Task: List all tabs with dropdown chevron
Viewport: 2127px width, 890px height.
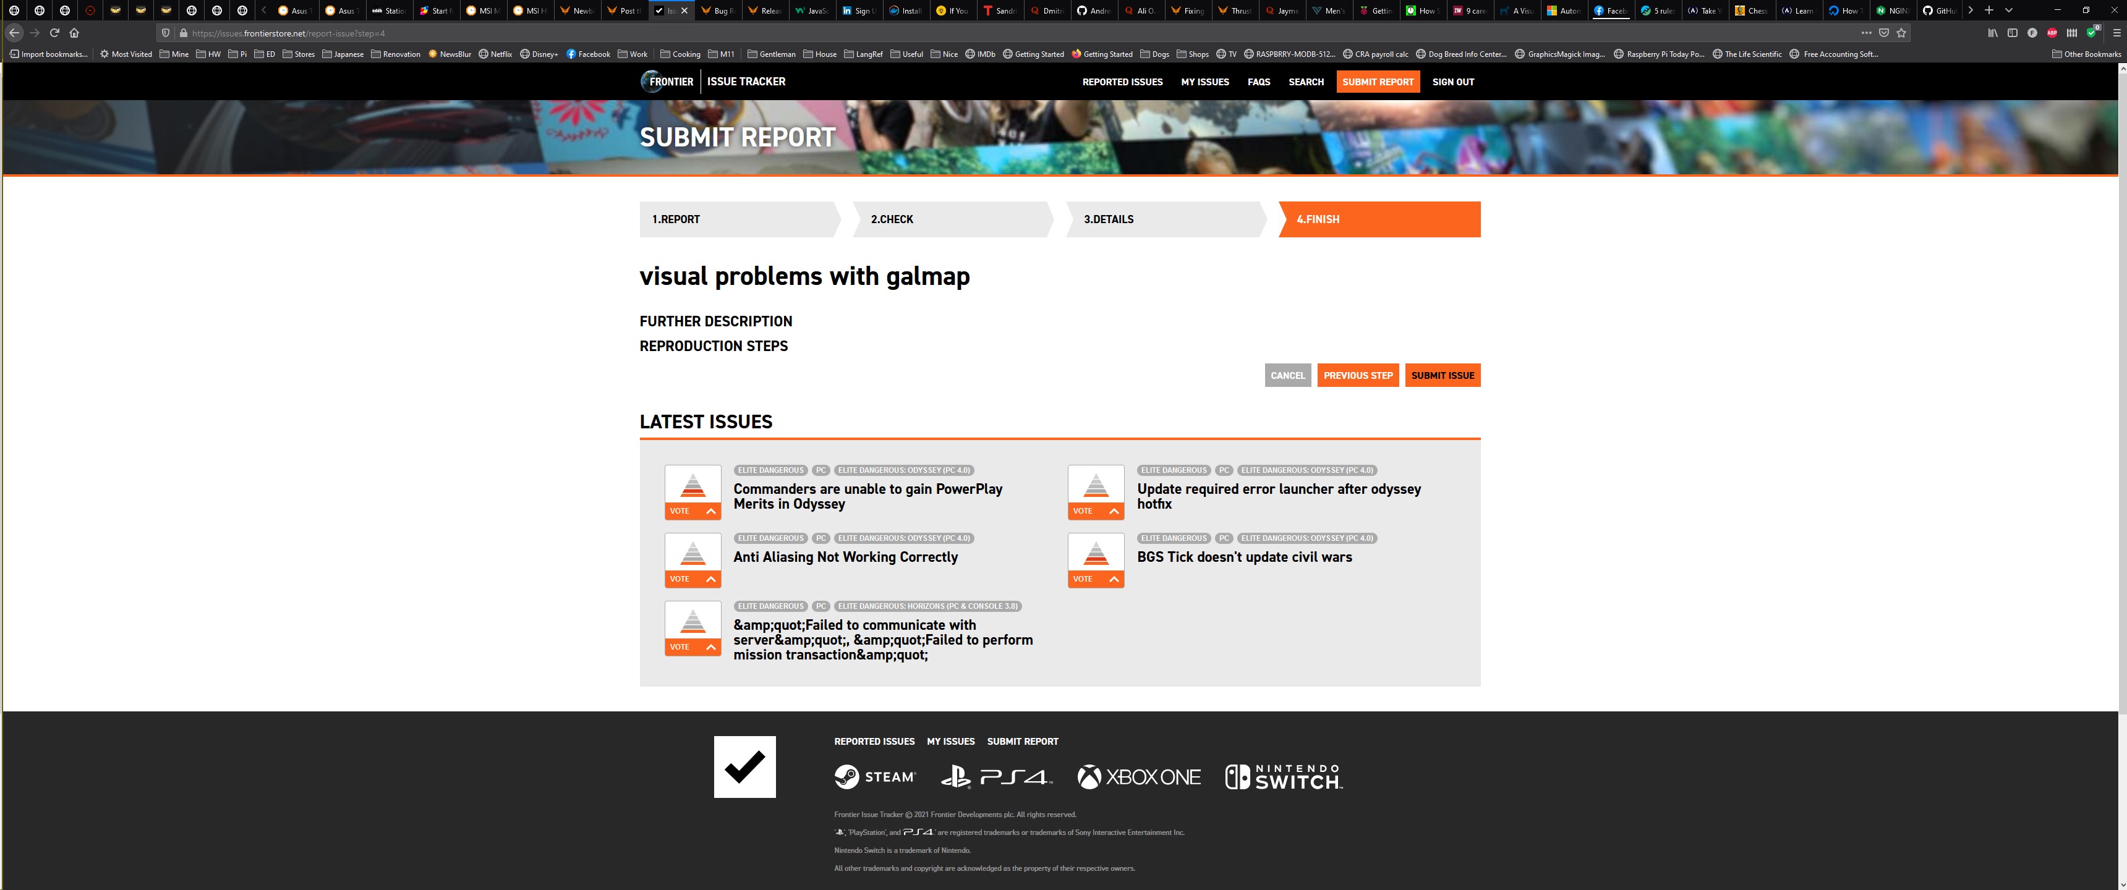Action: pos(2009,10)
